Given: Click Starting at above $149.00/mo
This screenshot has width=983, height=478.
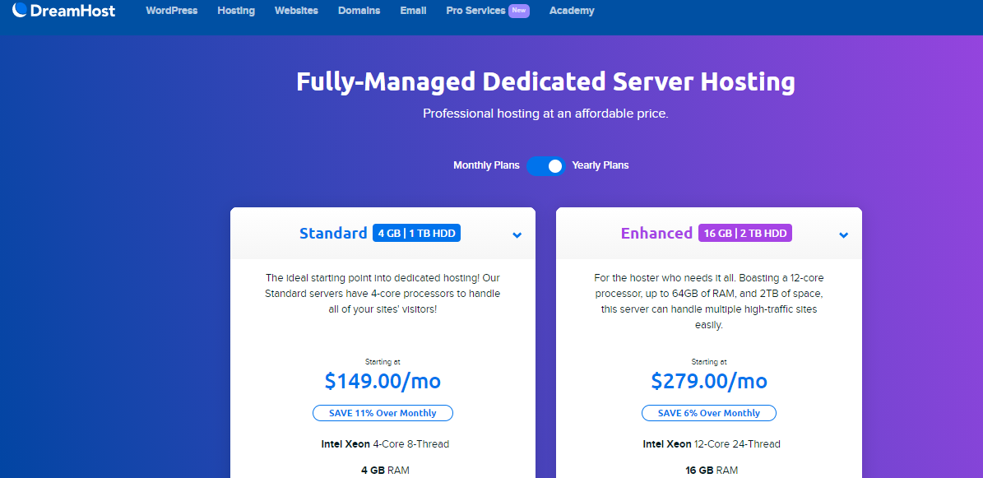Looking at the screenshot, I should (x=383, y=362).
